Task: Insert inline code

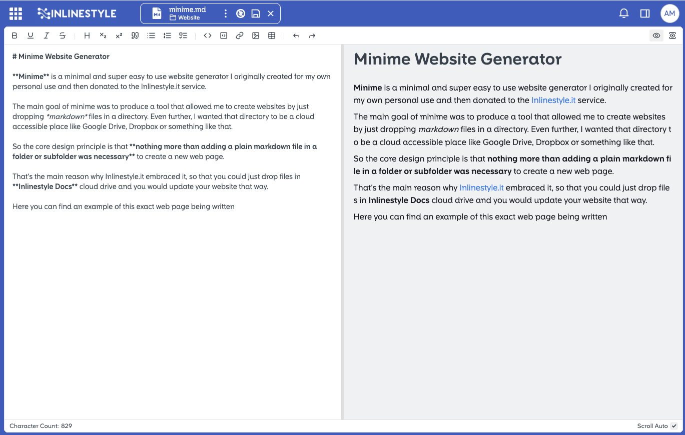Action: click(x=208, y=35)
